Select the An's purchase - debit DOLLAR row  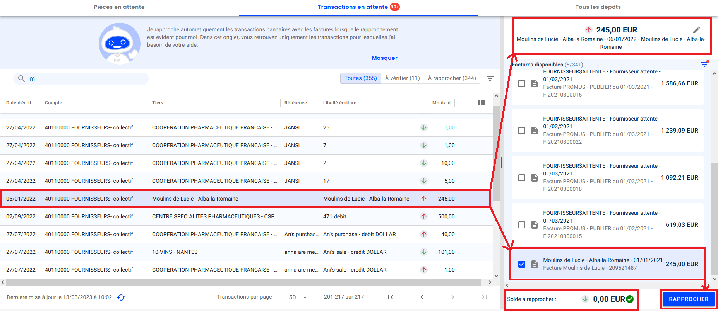(247, 234)
